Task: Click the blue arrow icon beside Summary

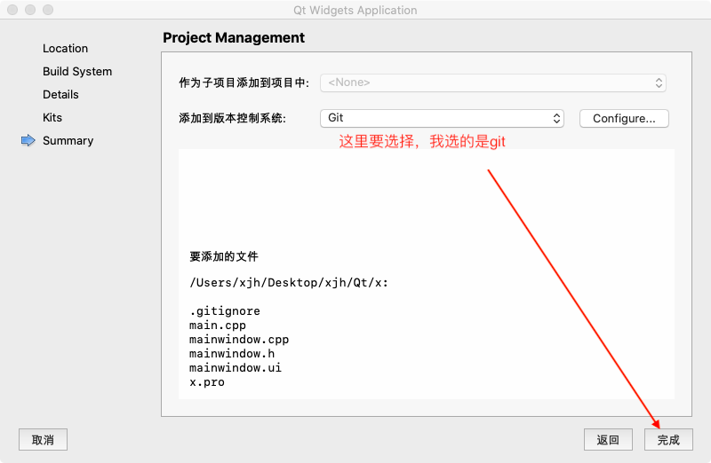Action: [28, 140]
